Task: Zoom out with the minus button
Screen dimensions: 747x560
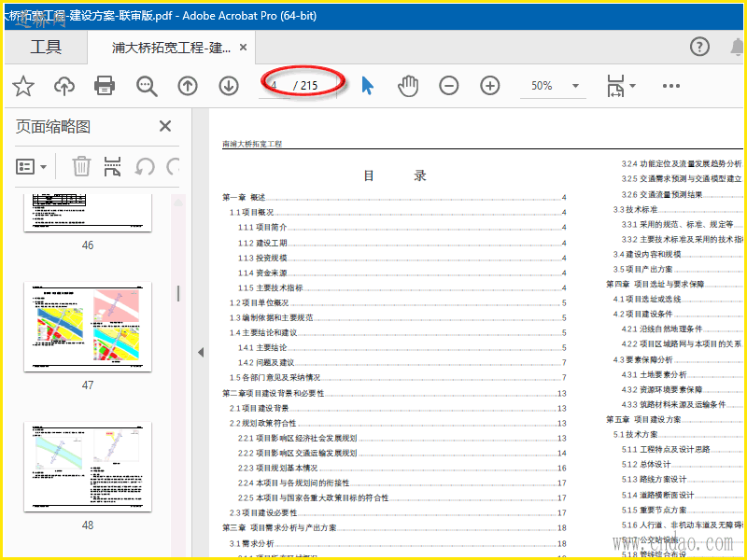Action: 449,86
